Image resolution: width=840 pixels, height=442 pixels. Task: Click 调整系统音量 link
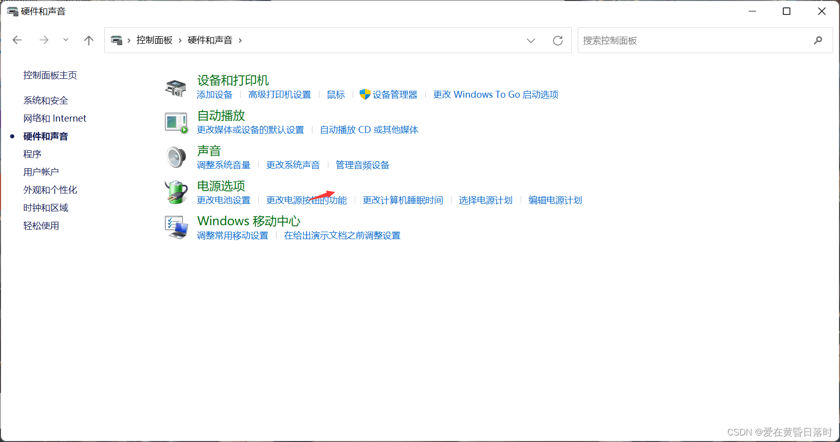(x=224, y=165)
